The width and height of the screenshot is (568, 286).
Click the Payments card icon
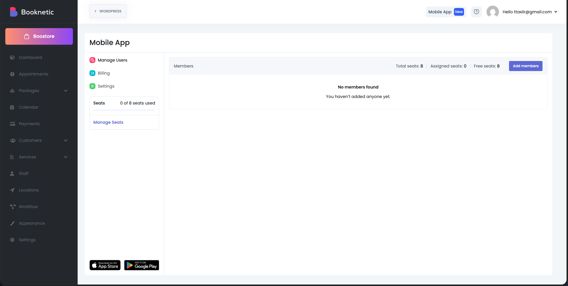[x=12, y=124]
